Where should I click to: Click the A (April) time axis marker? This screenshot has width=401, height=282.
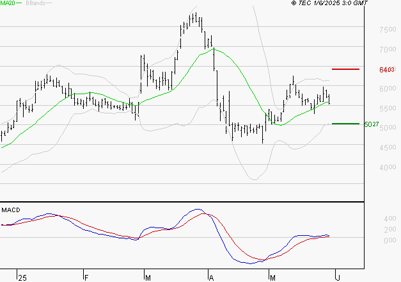pos(210,278)
